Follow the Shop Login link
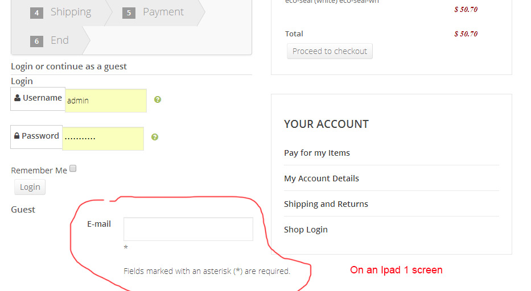 (x=306, y=230)
